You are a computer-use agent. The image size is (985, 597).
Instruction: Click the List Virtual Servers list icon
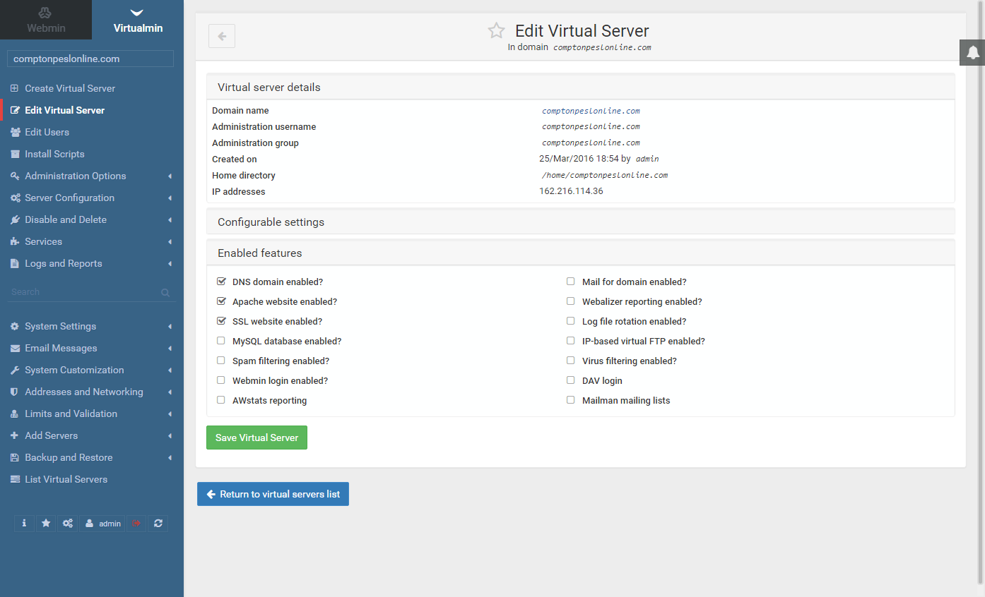tap(15, 479)
